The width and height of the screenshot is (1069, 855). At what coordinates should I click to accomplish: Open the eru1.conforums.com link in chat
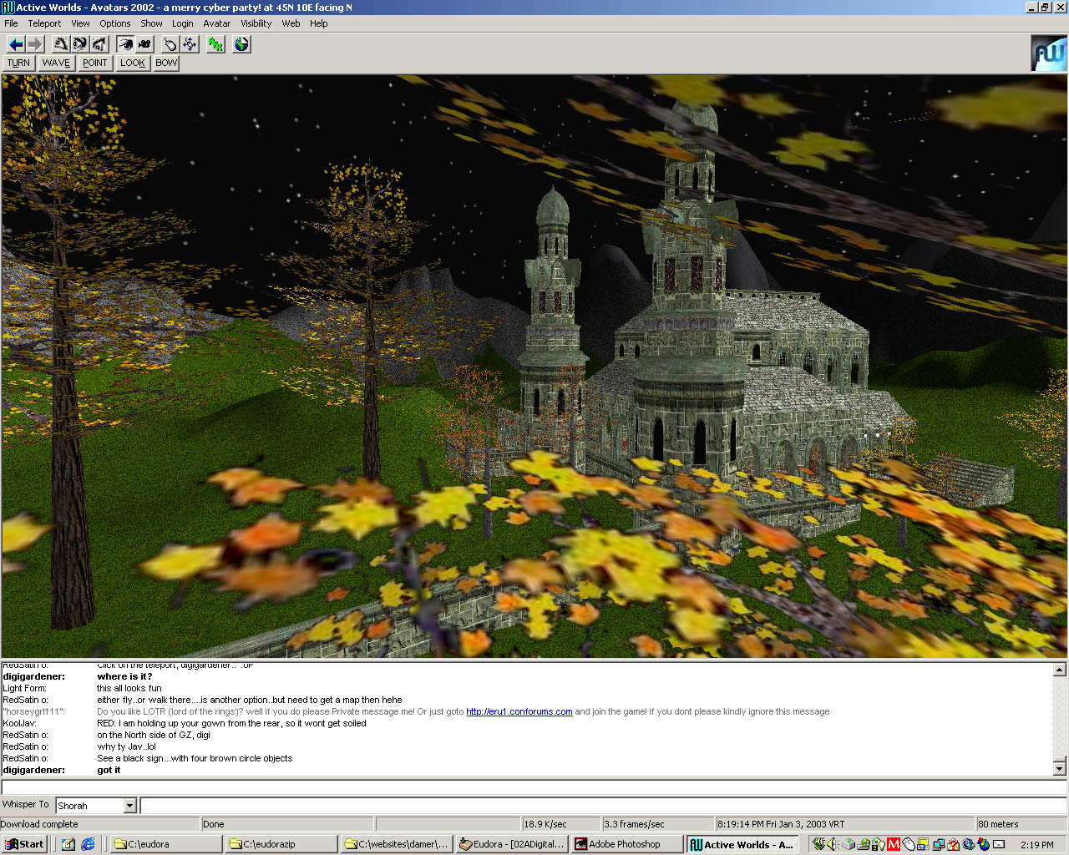tap(519, 711)
